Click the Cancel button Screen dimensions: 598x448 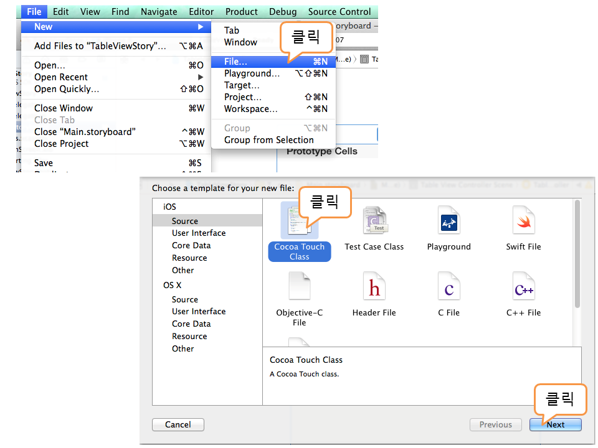[x=178, y=425]
